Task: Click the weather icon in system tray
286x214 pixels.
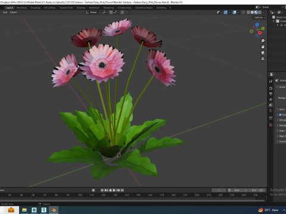Action: tap(260, 210)
